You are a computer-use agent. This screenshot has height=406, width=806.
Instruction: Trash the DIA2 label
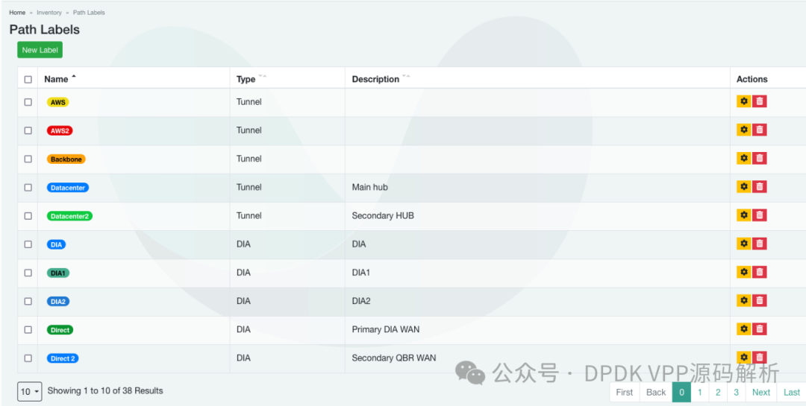(x=759, y=300)
